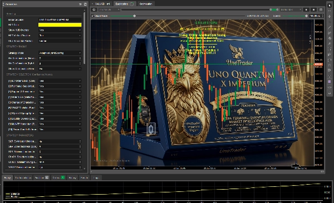Image resolution: width=334 pixels, height=203 pixels.
Task: Open the [4] Order Flow dropdown
Action: tap(60, 97)
